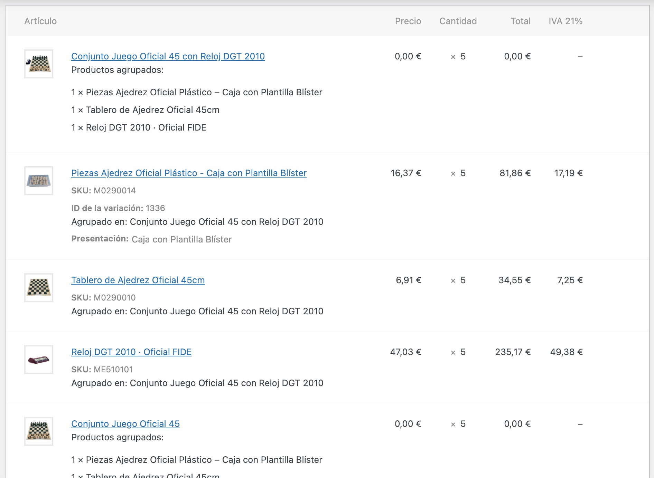Click the Tablero de Ajedrez board thumbnail

39,288
